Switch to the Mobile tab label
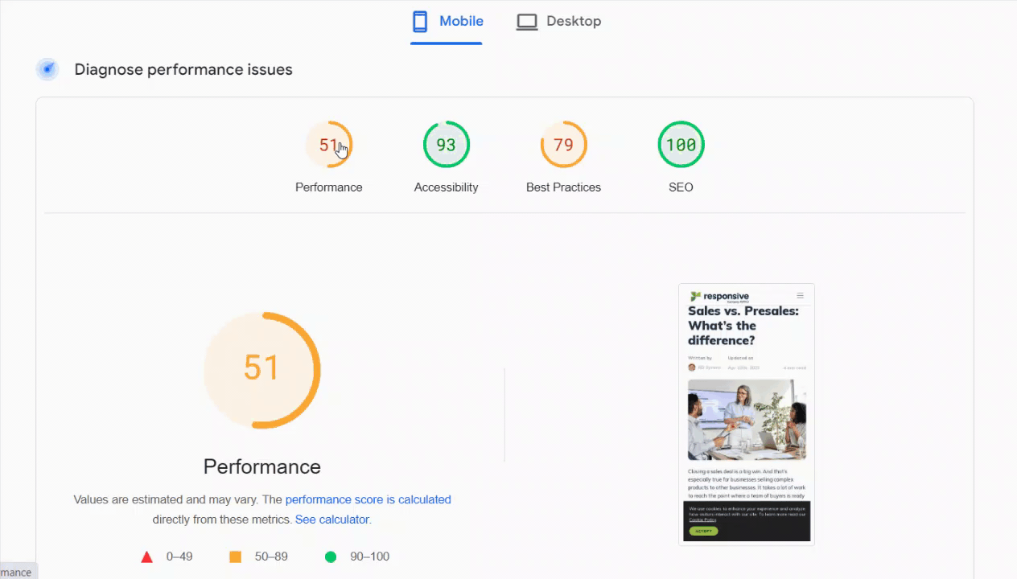This screenshot has width=1017, height=579. 461,22
